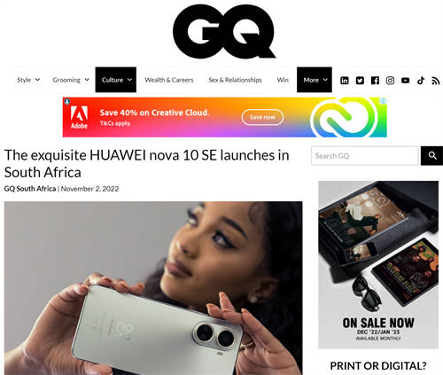
Task: Click the Search GQ input field
Action: 365,155
